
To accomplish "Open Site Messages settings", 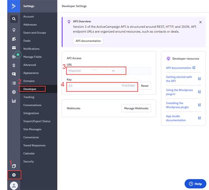I will point(32,129).
